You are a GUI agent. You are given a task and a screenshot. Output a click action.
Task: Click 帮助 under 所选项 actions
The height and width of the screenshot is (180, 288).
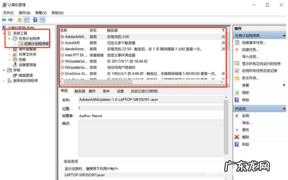[x=245, y=144]
